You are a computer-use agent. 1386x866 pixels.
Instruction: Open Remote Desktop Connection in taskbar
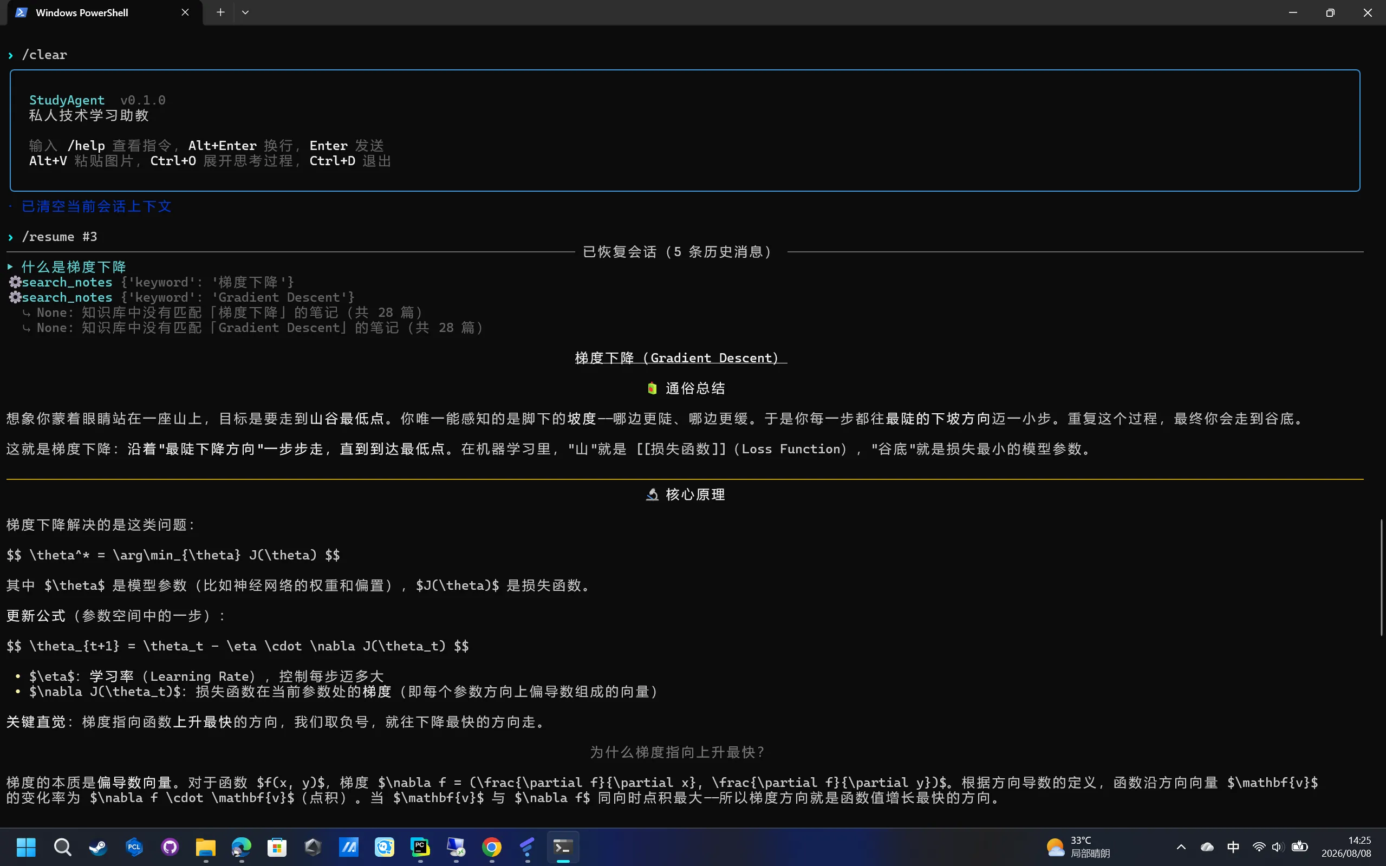tap(456, 847)
